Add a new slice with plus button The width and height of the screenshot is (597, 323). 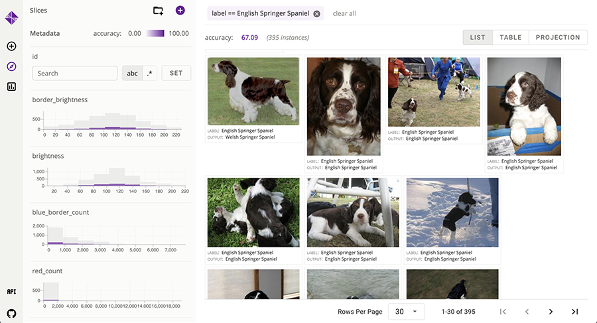180,11
